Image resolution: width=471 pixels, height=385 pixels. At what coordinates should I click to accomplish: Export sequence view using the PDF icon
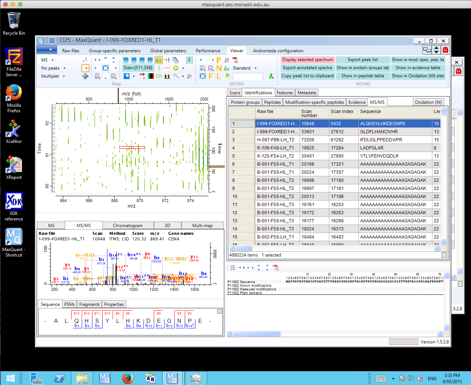pos(276,268)
